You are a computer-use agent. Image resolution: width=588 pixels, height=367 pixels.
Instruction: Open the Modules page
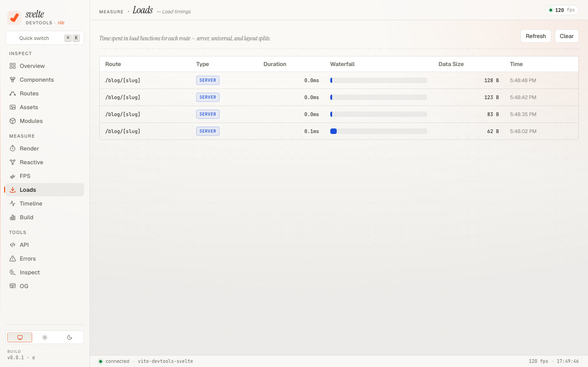pos(45,121)
